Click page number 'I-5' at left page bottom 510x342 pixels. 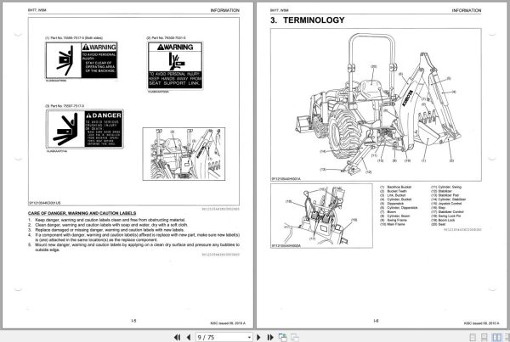tap(133, 321)
